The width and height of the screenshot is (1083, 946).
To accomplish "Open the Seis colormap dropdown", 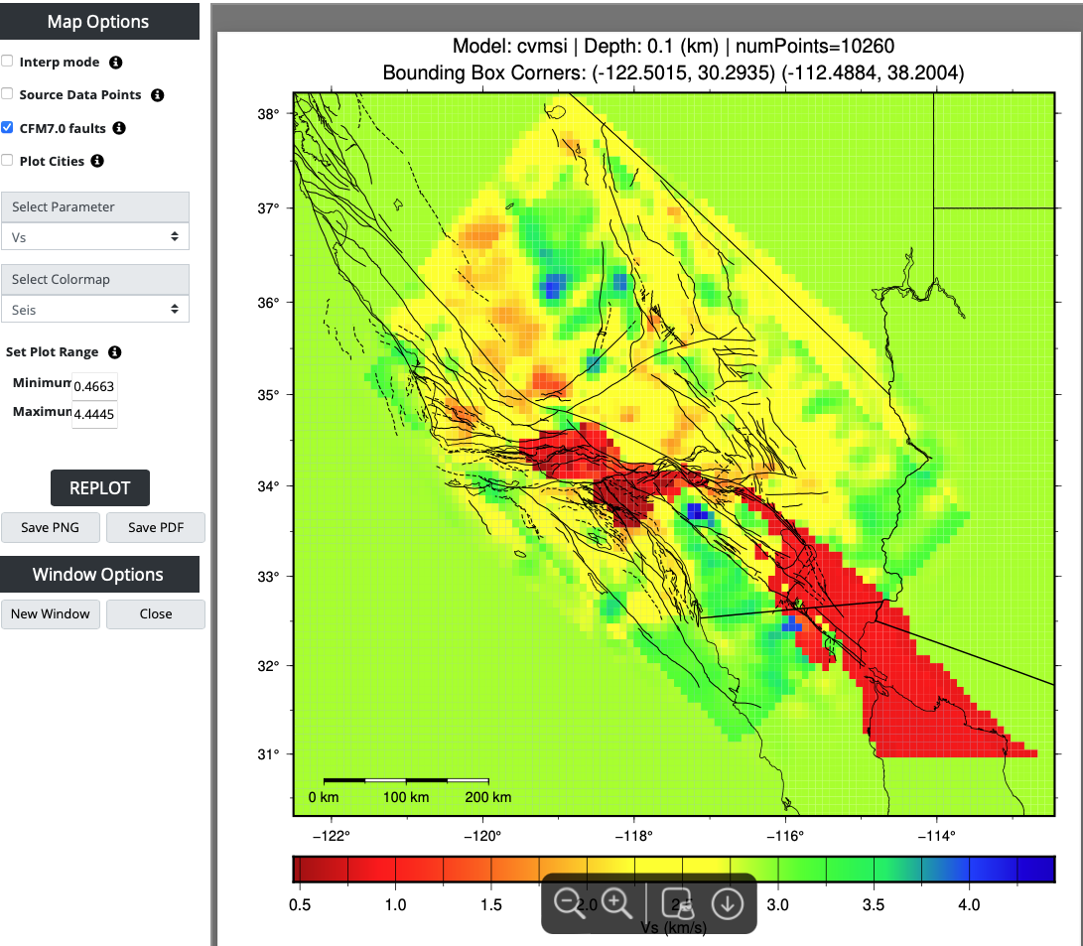I will pos(95,310).
